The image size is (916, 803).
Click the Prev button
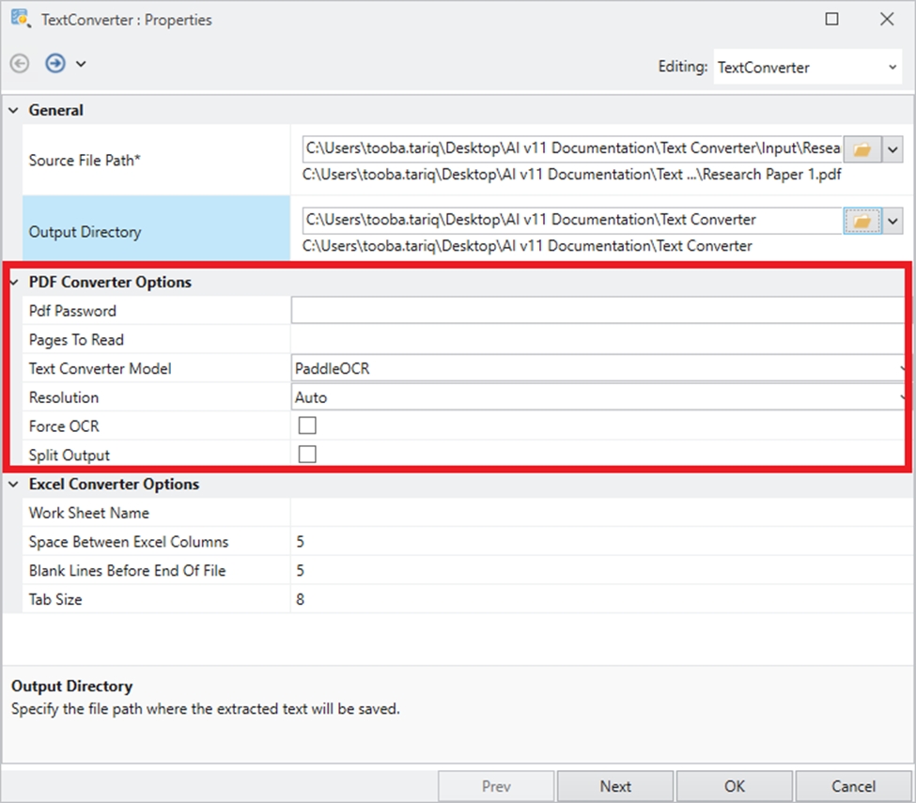497,786
